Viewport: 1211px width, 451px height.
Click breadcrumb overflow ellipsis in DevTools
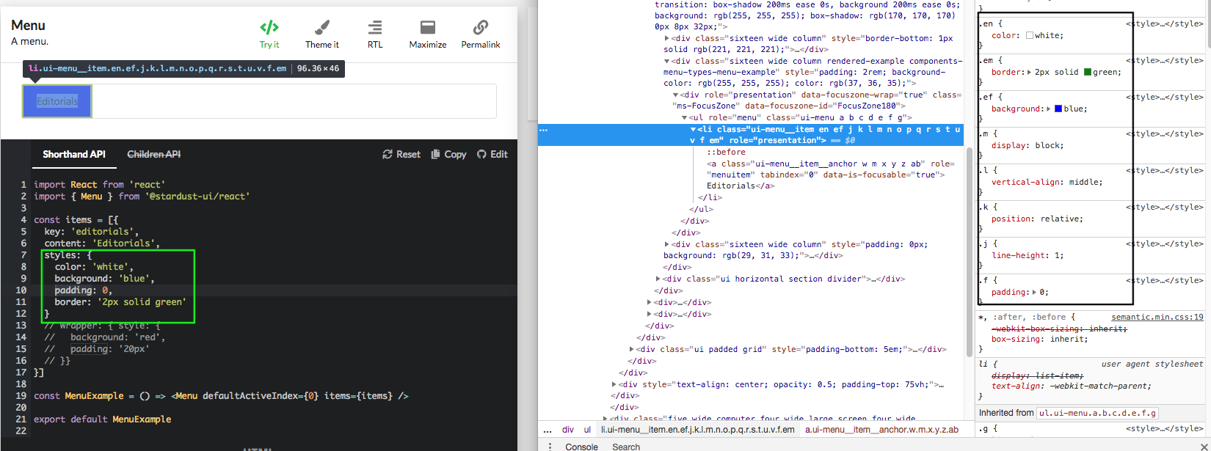tap(548, 430)
